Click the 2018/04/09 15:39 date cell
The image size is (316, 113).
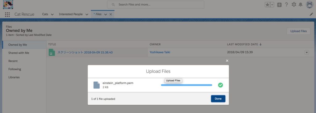(x=240, y=52)
